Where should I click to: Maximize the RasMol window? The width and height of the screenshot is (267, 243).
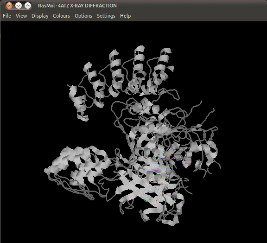tap(28, 6)
